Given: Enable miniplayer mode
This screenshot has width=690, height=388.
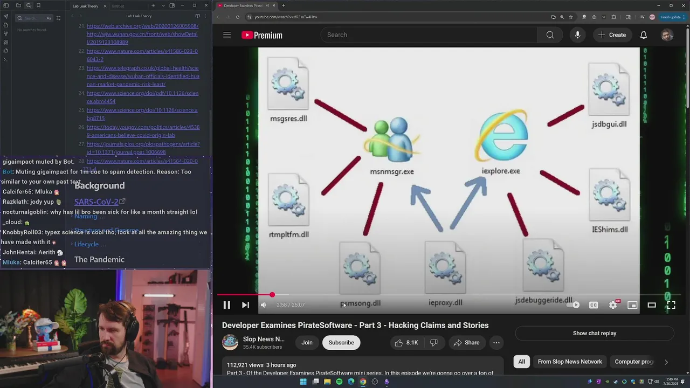Looking at the screenshot, I should [632, 305].
